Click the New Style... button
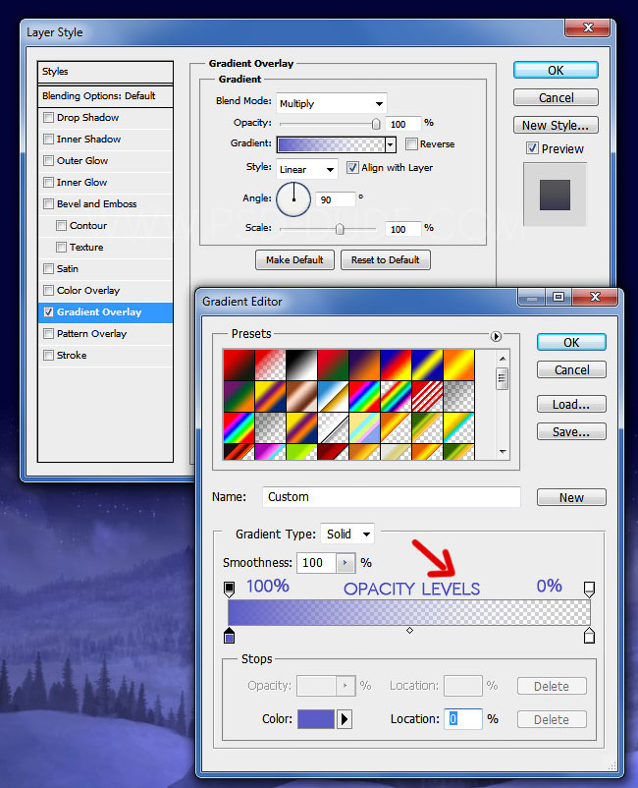 pyautogui.click(x=556, y=125)
